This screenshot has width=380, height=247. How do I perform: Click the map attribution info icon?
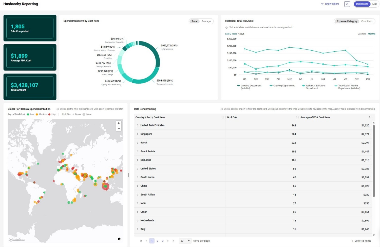(x=119, y=239)
